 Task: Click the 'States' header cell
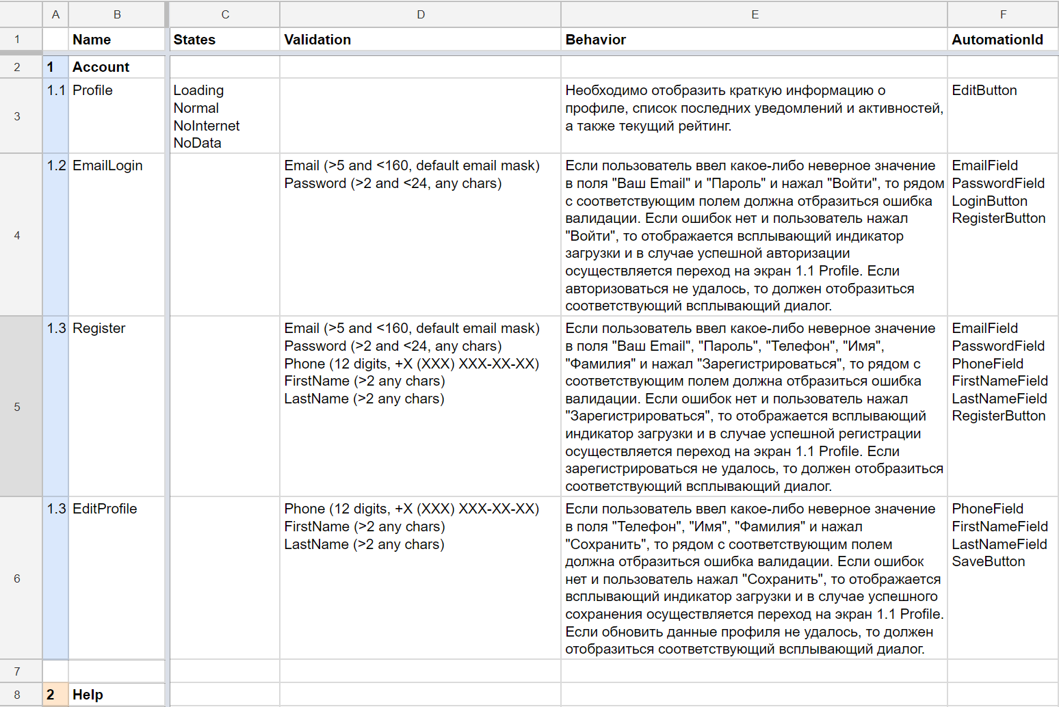(225, 39)
